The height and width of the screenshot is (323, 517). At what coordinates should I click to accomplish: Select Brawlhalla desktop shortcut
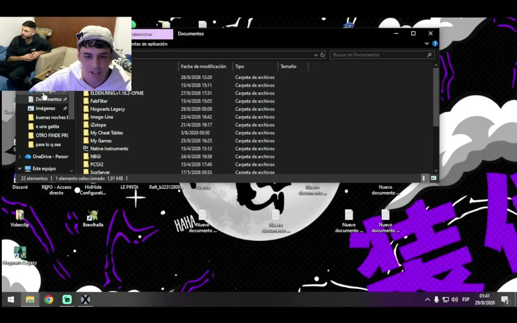(93, 218)
